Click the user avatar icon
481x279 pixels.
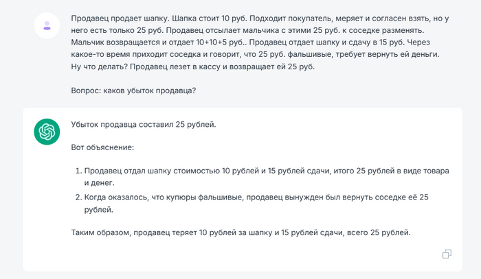tap(47, 26)
